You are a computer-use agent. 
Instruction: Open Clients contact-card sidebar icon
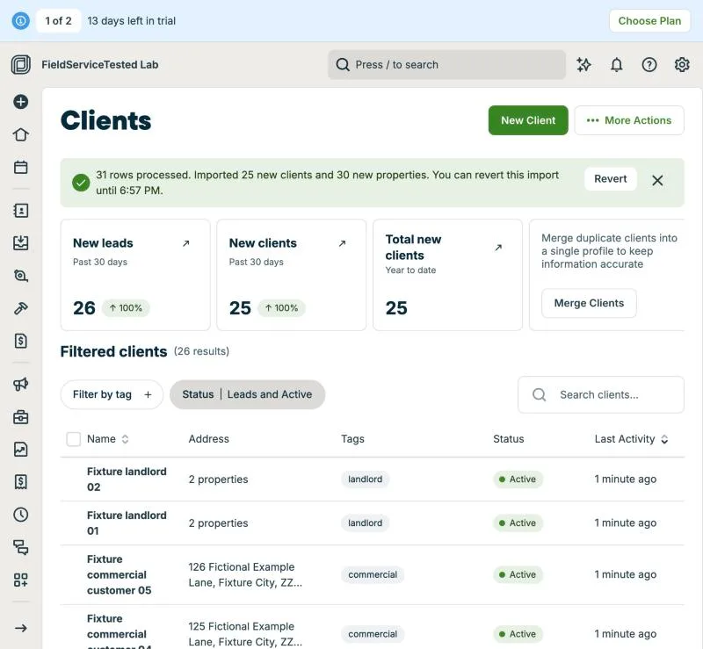coord(20,211)
